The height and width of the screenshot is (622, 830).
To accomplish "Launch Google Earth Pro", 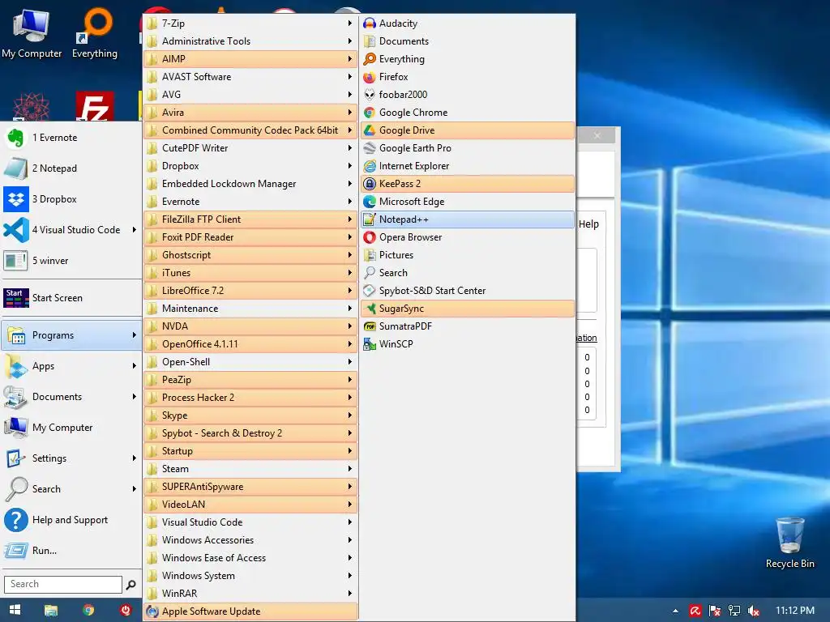I will tap(468, 148).
